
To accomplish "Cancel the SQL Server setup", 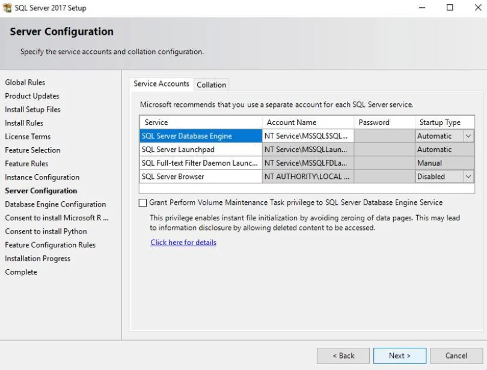I will (456, 356).
